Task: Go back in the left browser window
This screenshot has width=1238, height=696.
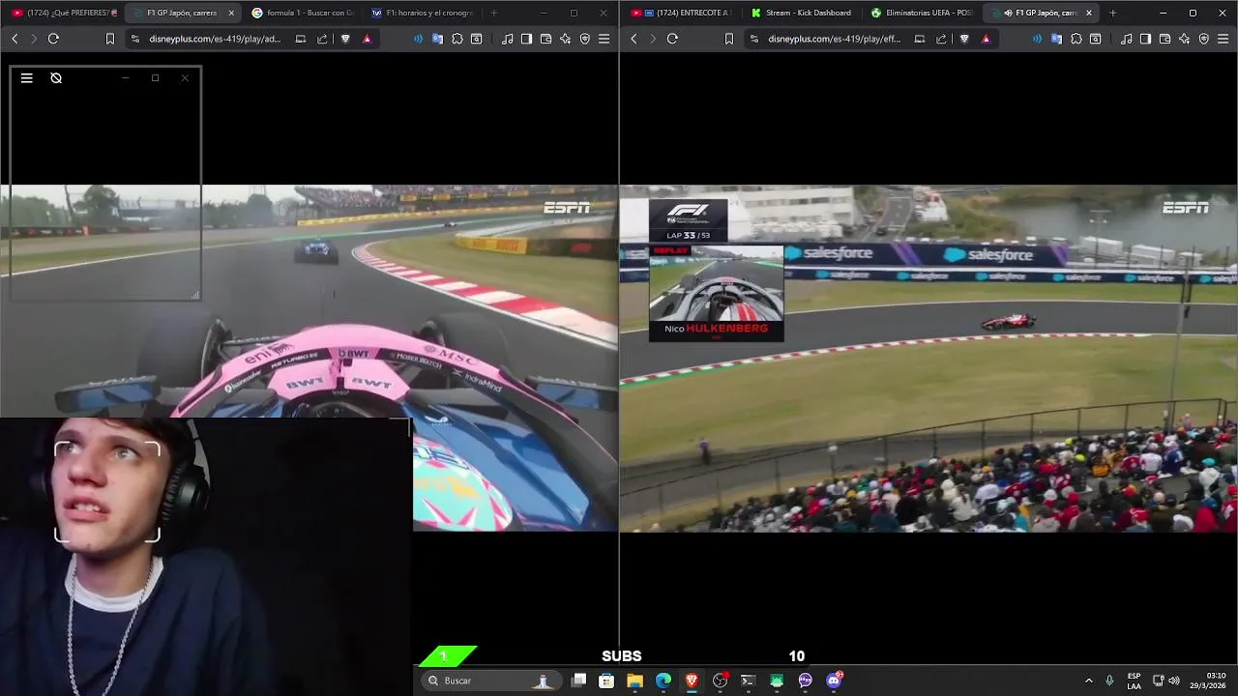Action: 15,39
